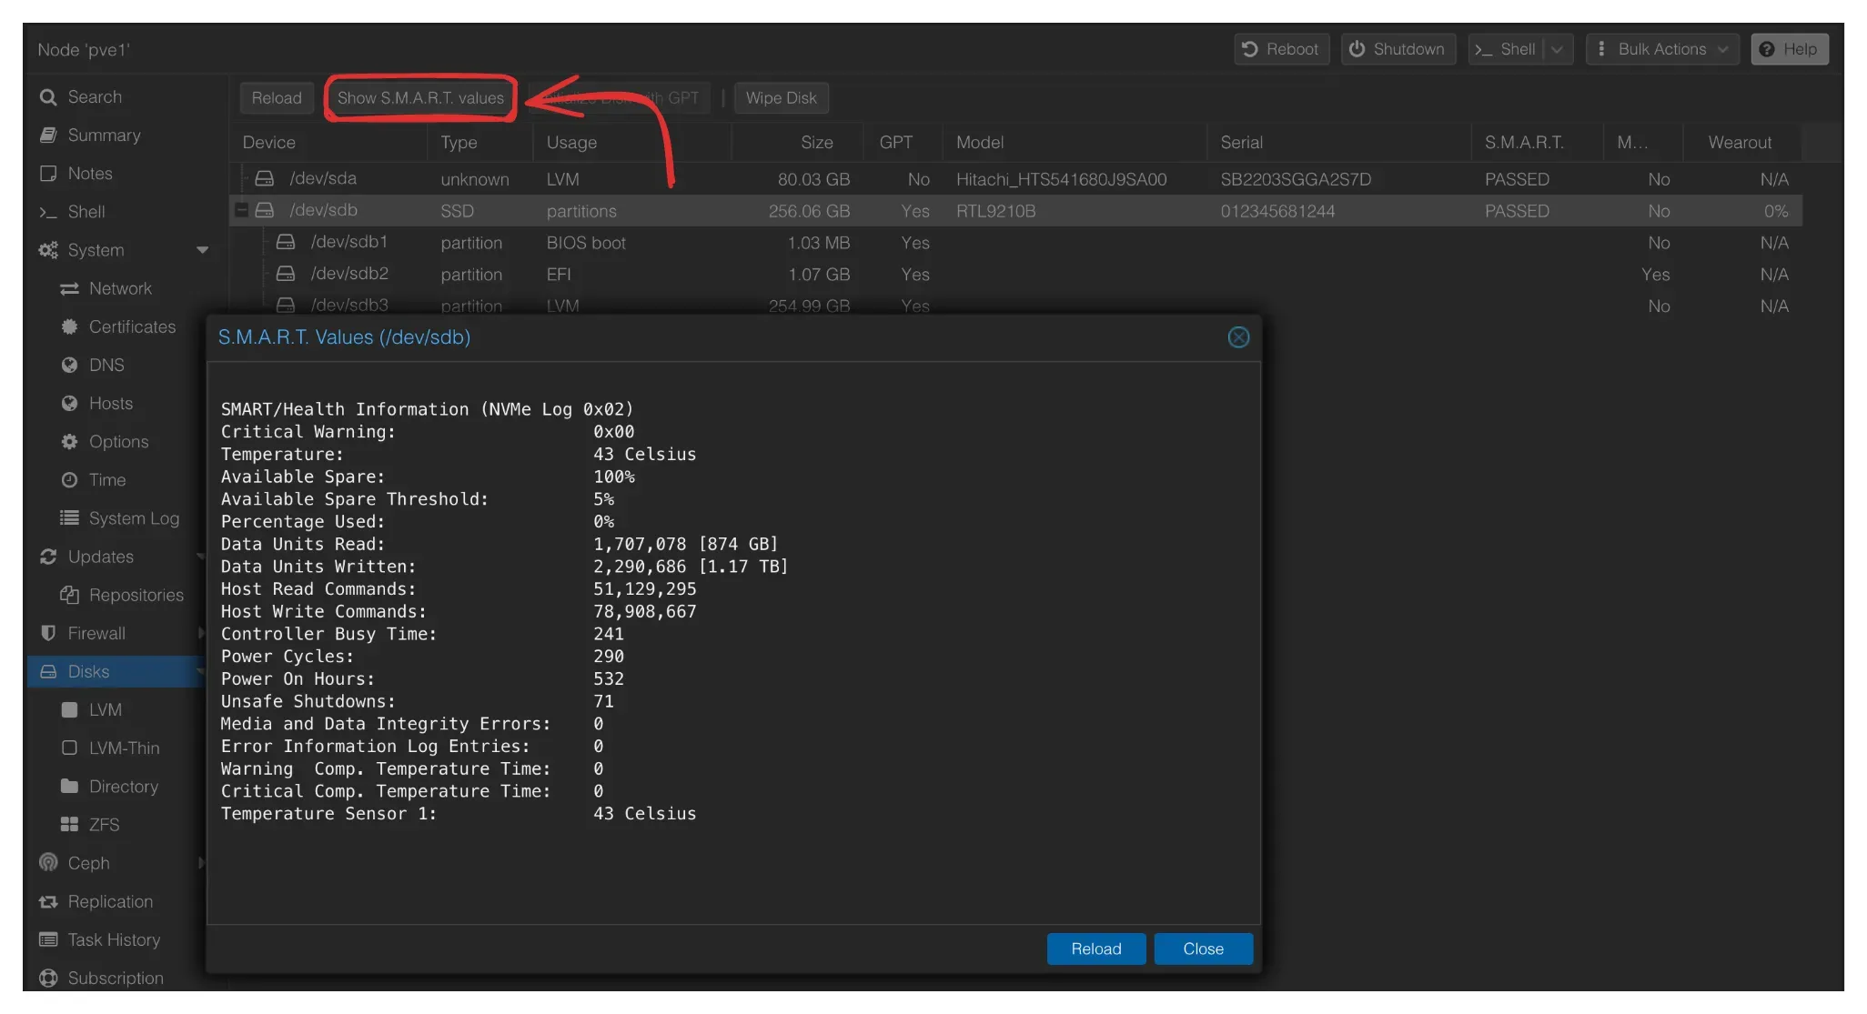Click the Wipe Disk button
This screenshot has width=1867, height=1014.
pos(781,98)
